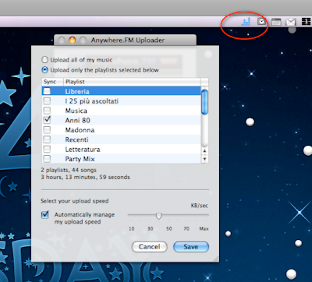Click the '2 playlists, 44 songs' summary text
This screenshot has height=282, width=312.
(69, 170)
